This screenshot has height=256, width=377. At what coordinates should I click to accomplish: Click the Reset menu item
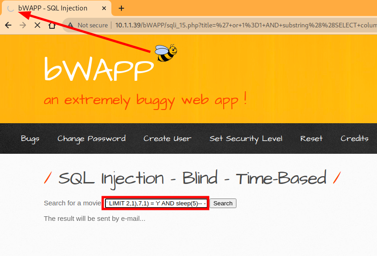tap(311, 138)
